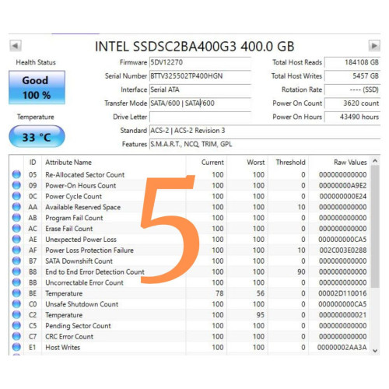
Task: Click the status orb for the BE Temperature row
Action: click(x=16, y=293)
